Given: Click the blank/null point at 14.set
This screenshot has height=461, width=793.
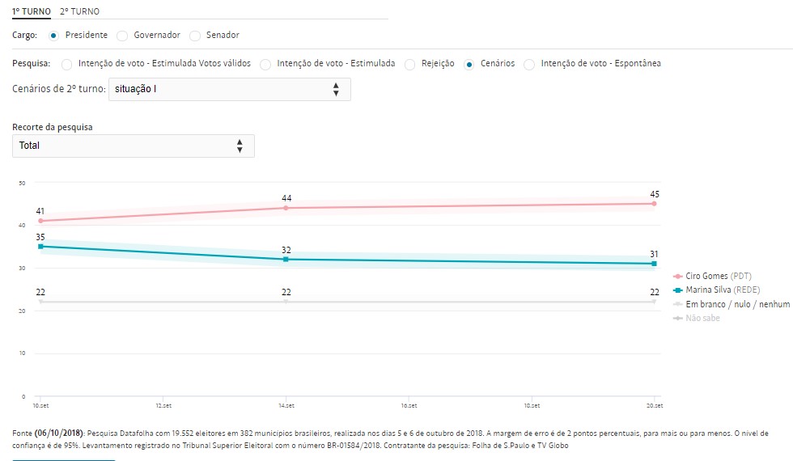Looking at the screenshot, I should pos(286,302).
